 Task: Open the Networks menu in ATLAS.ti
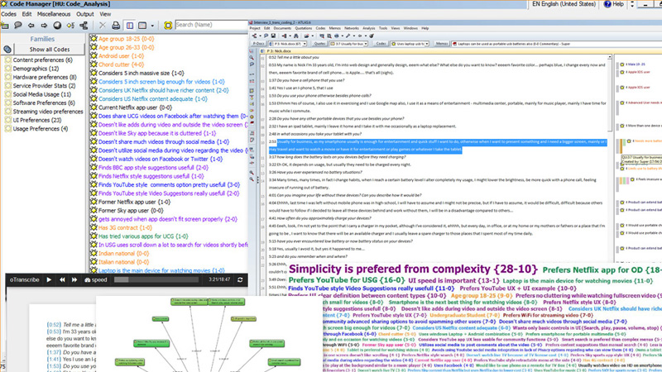tap(351, 28)
